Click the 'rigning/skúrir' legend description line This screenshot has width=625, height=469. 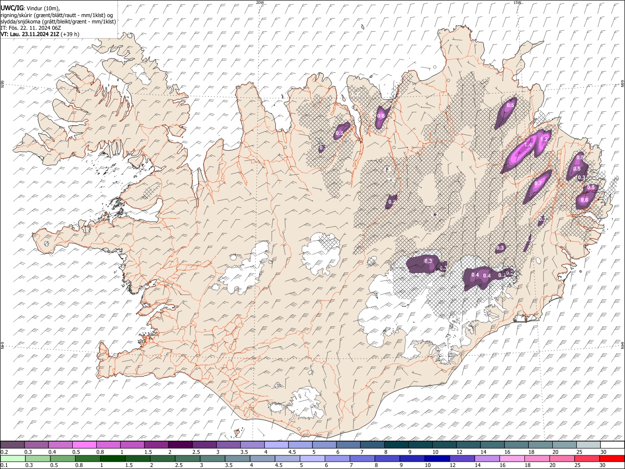(x=57, y=15)
